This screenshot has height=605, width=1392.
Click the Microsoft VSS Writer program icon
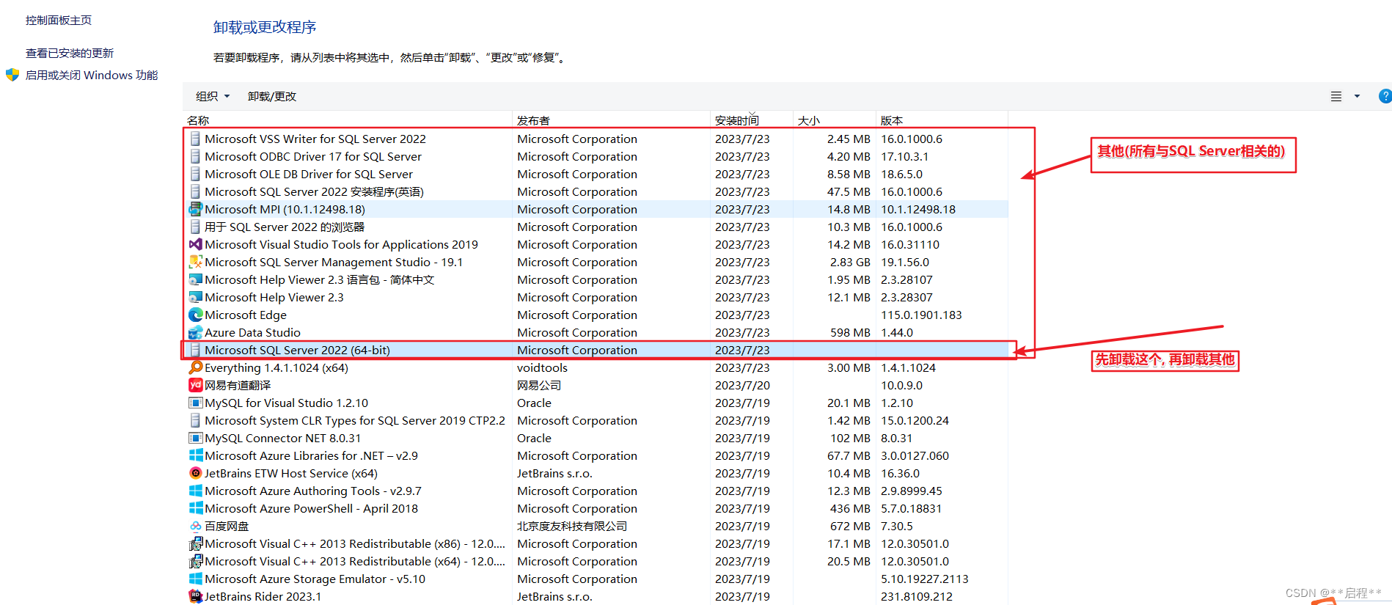[195, 139]
